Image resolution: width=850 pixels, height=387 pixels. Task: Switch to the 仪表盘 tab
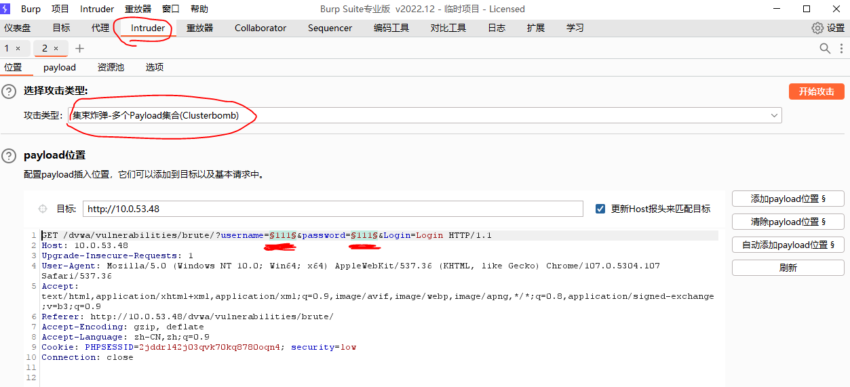tap(18, 28)
